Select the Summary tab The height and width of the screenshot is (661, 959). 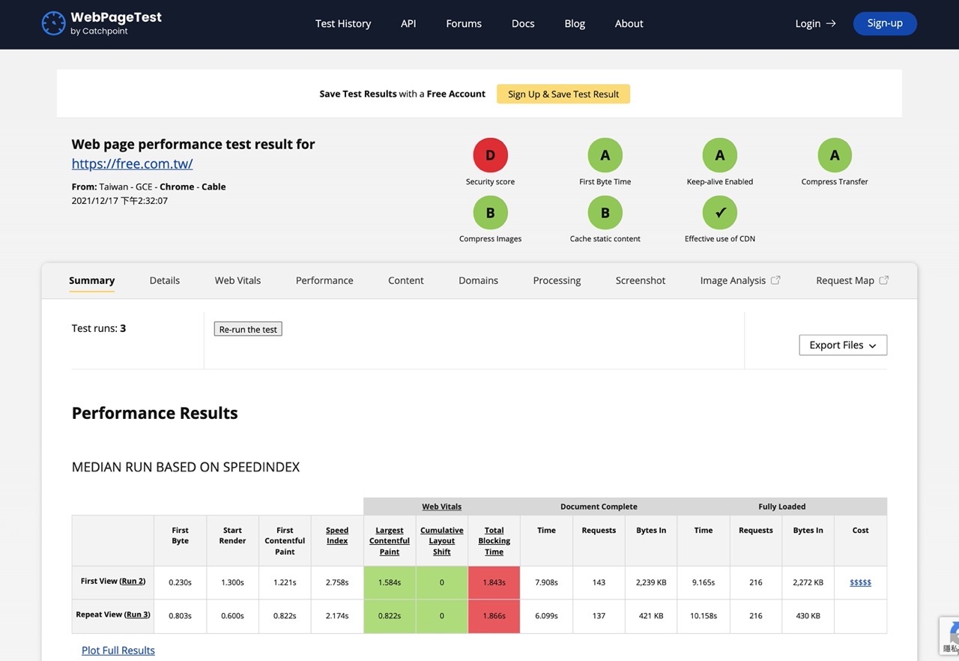91,280
